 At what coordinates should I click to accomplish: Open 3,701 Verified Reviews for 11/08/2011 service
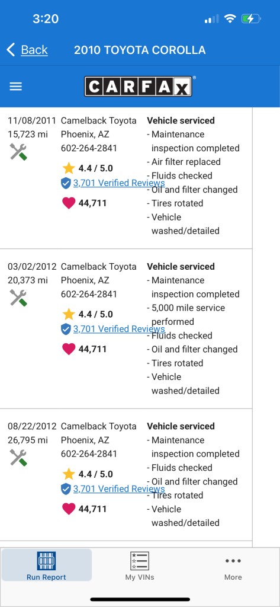pyautogui.click(x=119, y=183)
